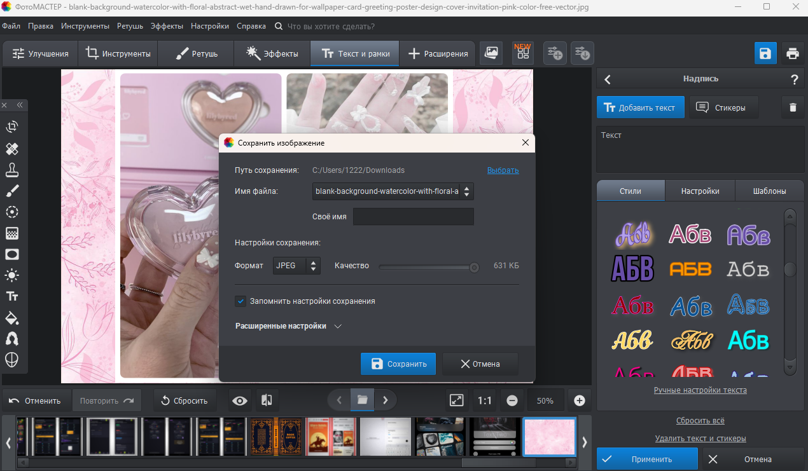Uncheck 'Запомнить настройки сохранения' checkbox
The width and height of the screenshot is (808, 471).
[x=240, y=301]
